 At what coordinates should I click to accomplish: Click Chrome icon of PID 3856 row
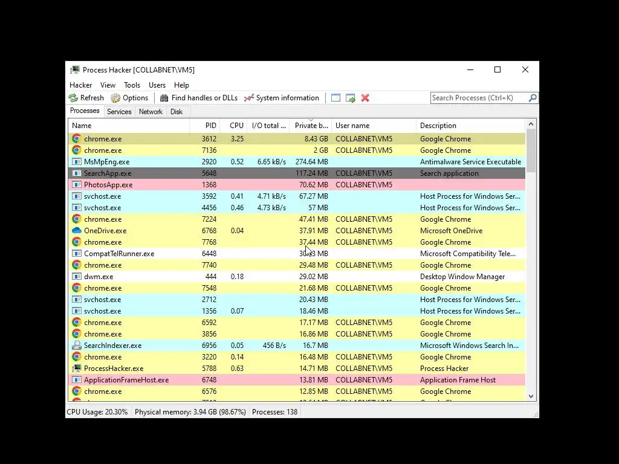click(77, 333)
